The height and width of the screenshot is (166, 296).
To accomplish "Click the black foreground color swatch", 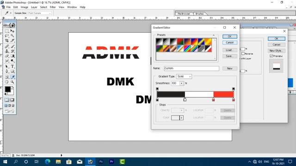I will tap(7, 89).
